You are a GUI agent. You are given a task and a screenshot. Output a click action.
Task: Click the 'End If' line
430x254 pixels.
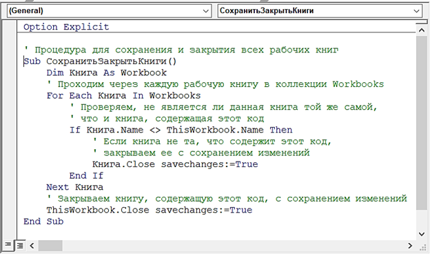(86, 176)
